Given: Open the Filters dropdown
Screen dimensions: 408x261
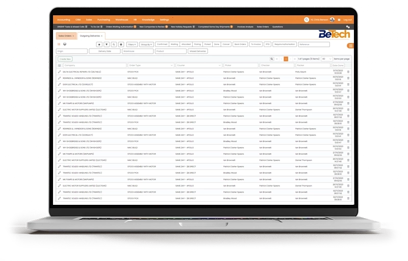Looking at the screenshot, I should tap(132, 44).
